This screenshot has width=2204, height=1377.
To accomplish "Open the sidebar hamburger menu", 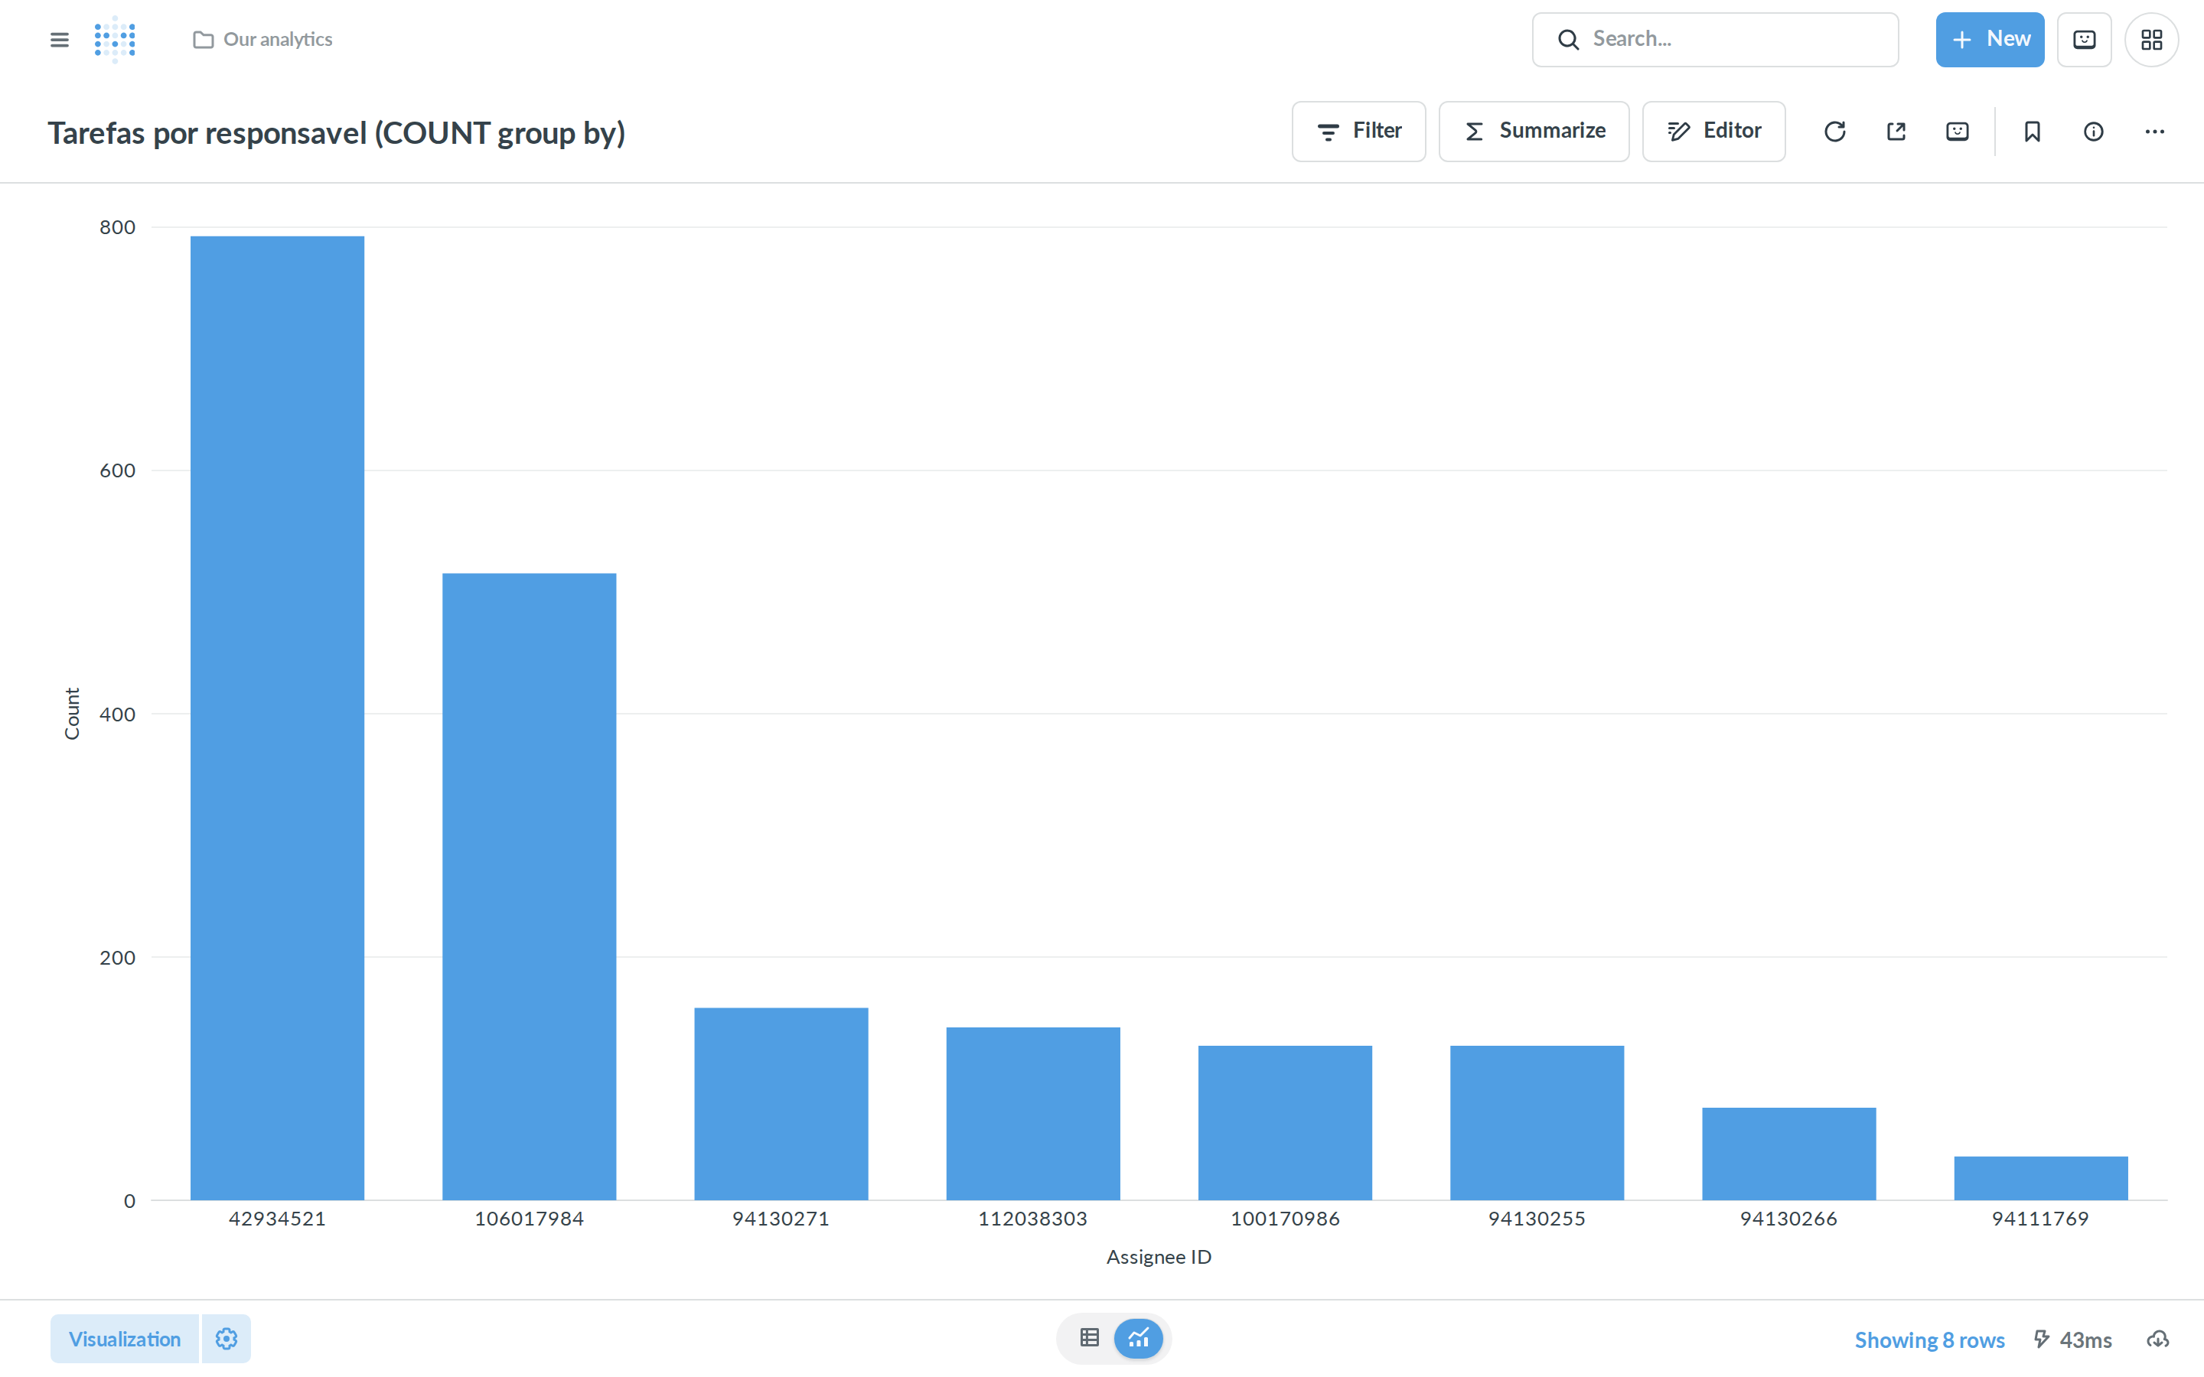I will [59, 39].
